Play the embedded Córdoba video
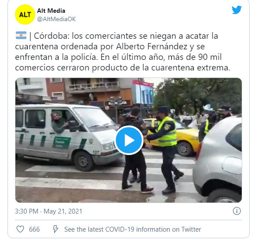Viewport: 258px width, 240px height. coord(129,140)
